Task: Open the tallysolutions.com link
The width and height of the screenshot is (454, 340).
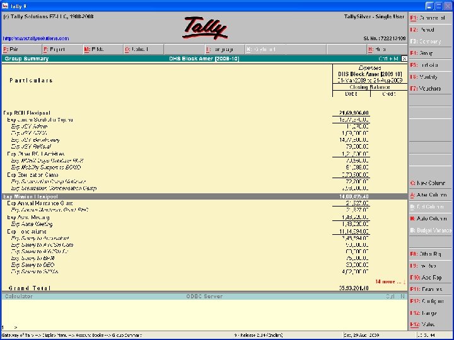Action: 36,38
